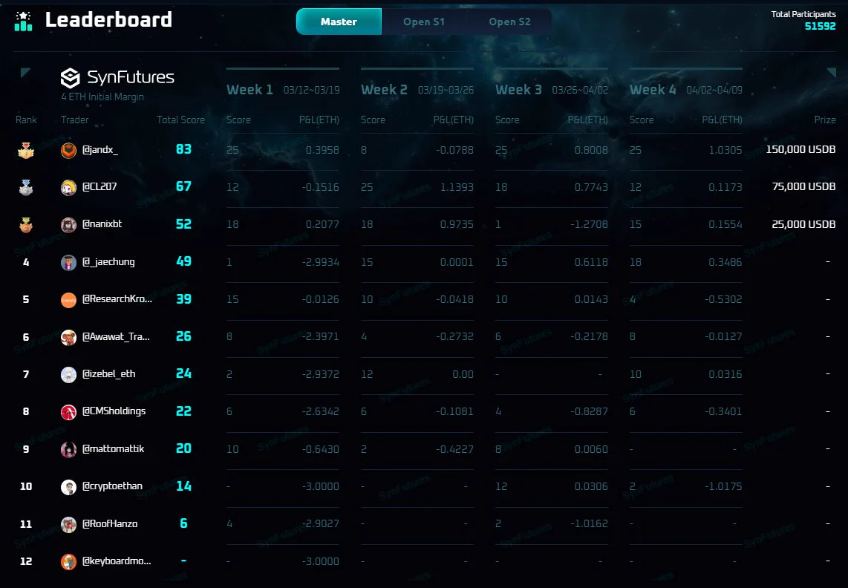Open @izebel_eth trader profile link
The image size is (848, 588).
point(108,373)
